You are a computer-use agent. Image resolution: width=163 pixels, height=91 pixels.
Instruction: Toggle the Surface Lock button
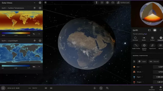pos(123,3)
